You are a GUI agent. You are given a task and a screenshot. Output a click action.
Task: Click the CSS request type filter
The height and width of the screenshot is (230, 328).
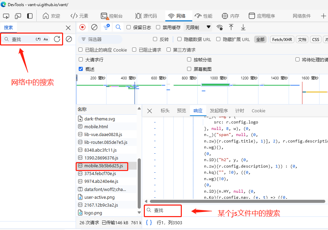point(315,39)
